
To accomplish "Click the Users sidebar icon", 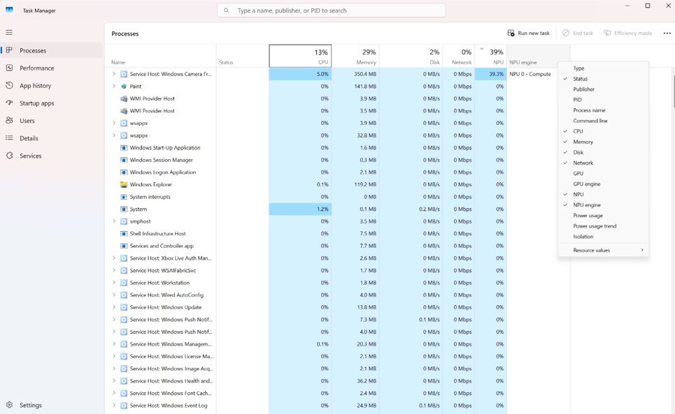I will [9, 121].
